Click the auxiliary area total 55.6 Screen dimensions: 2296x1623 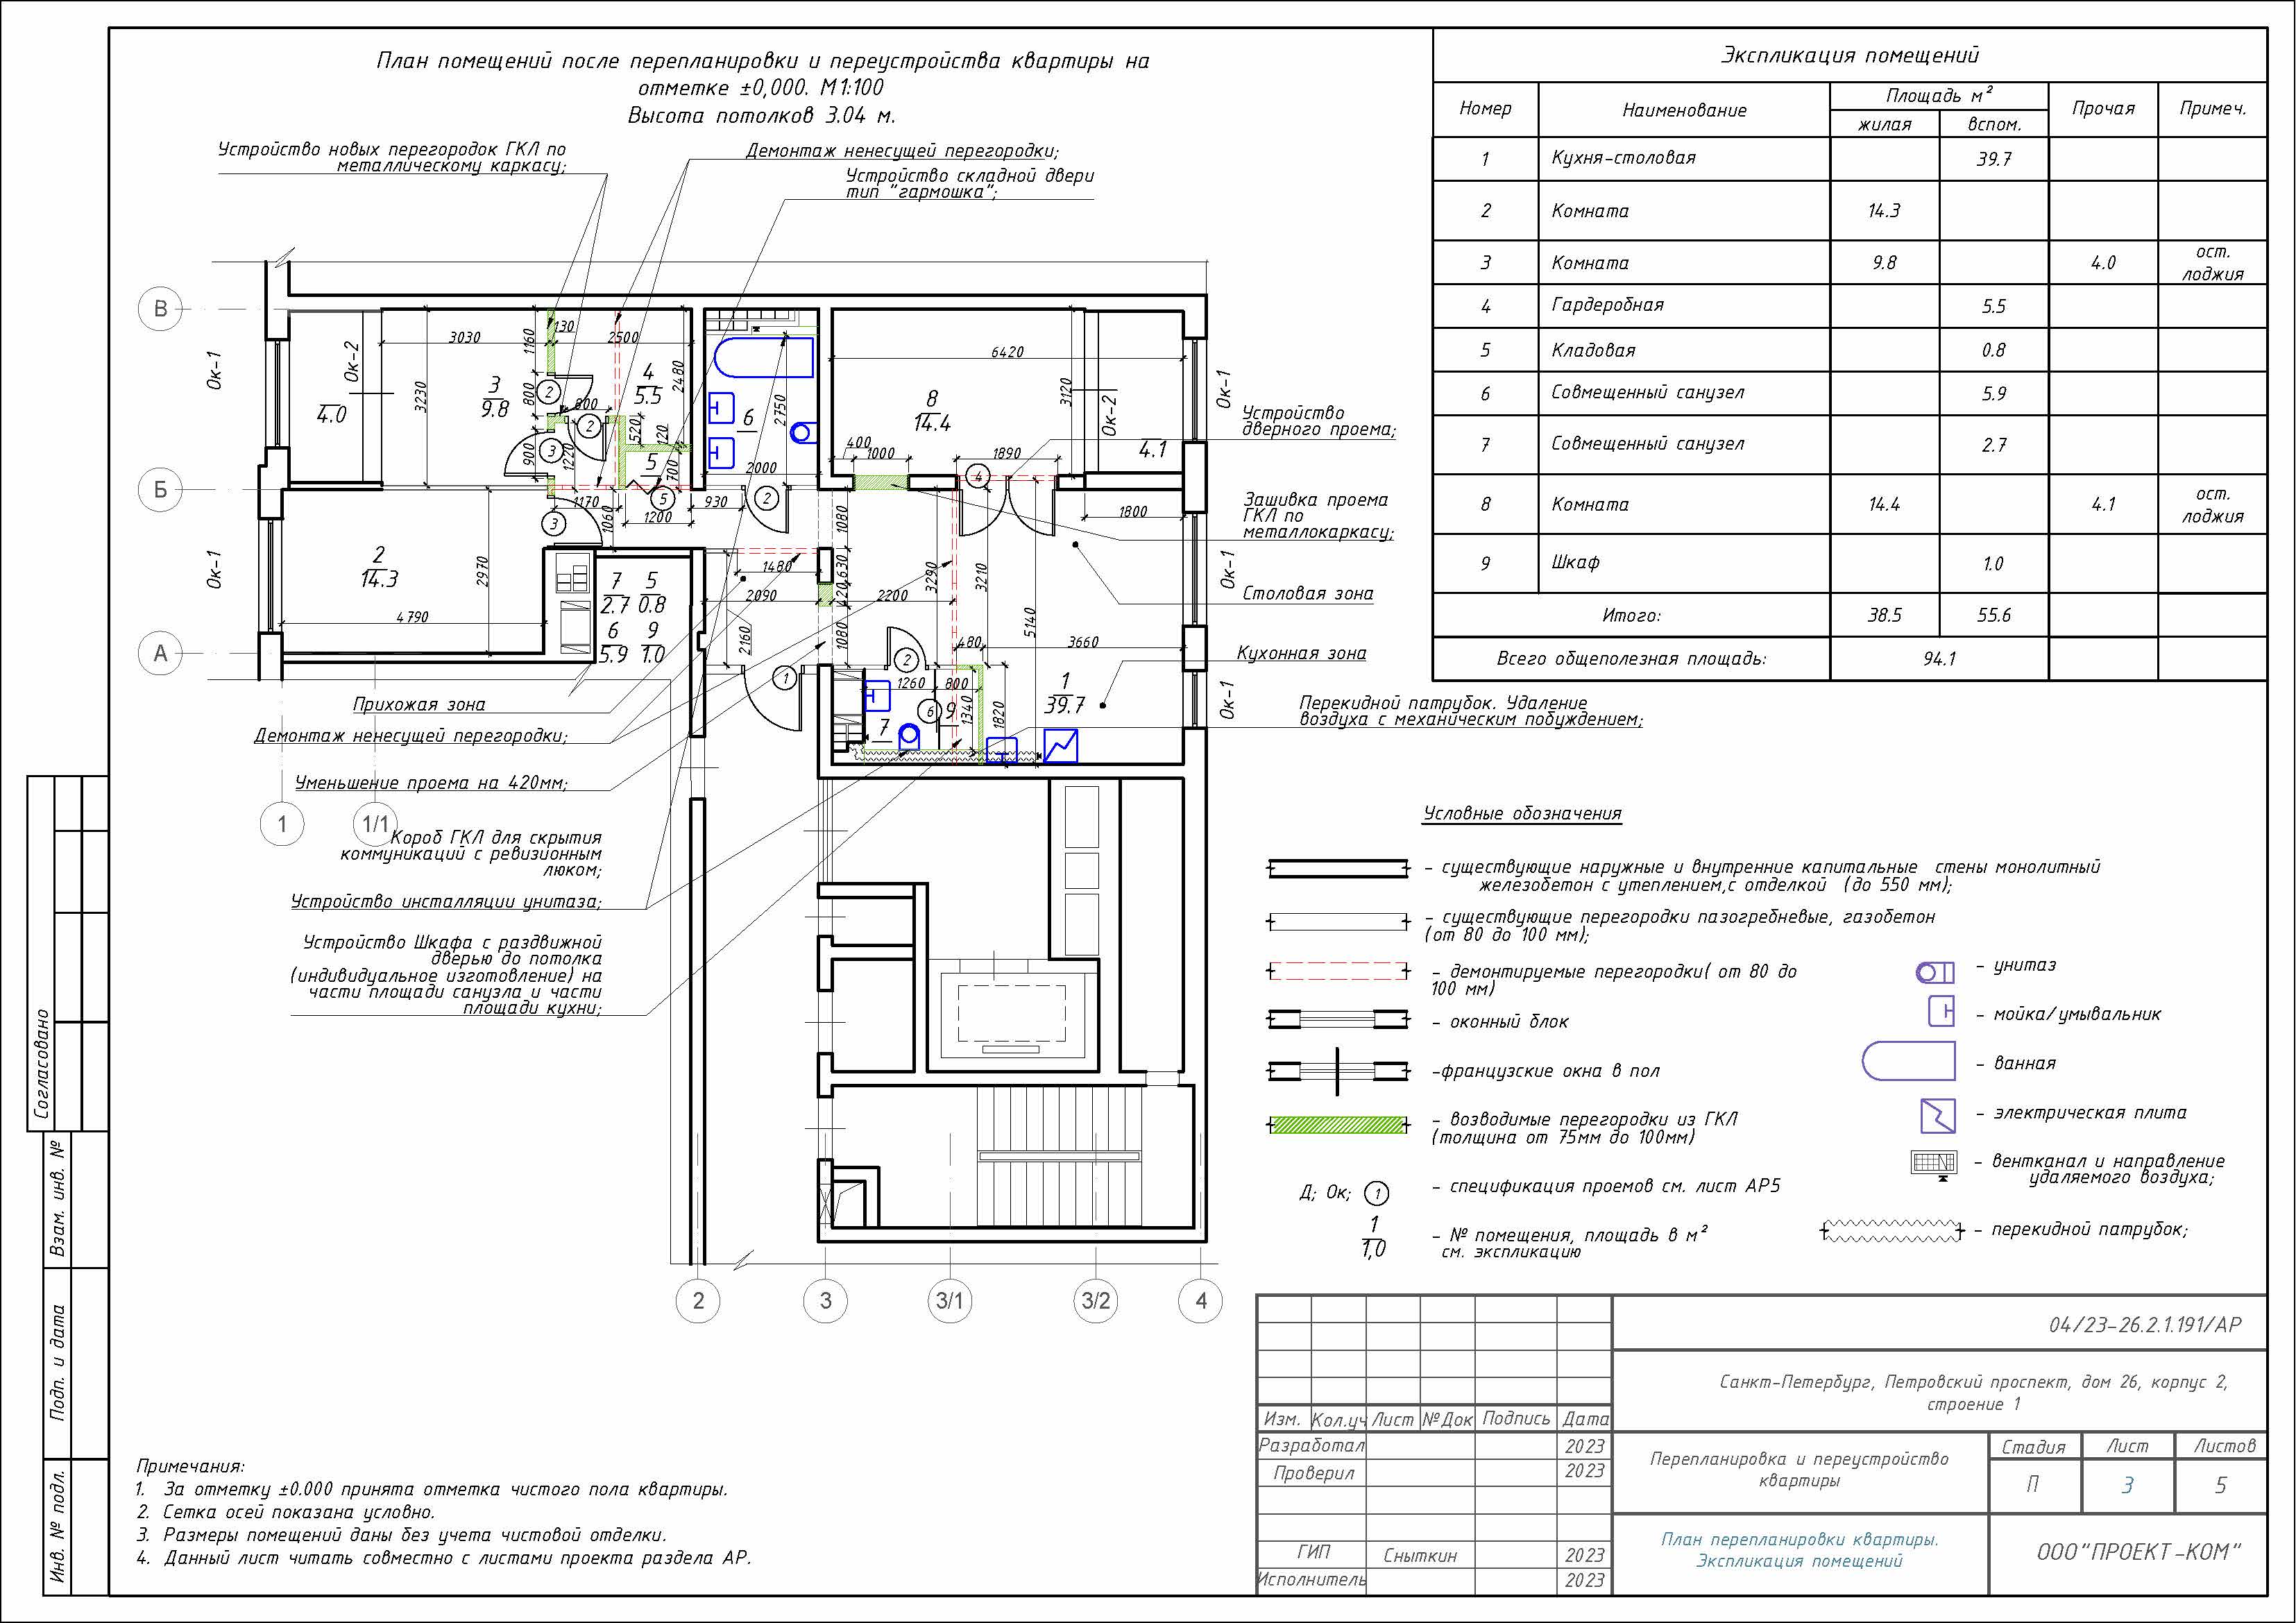pyautogui.click(x=1993, y=616)
